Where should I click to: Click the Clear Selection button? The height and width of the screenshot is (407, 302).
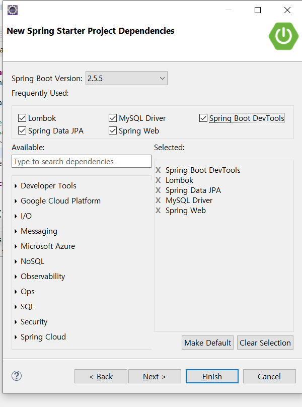[x=265, y=343]
